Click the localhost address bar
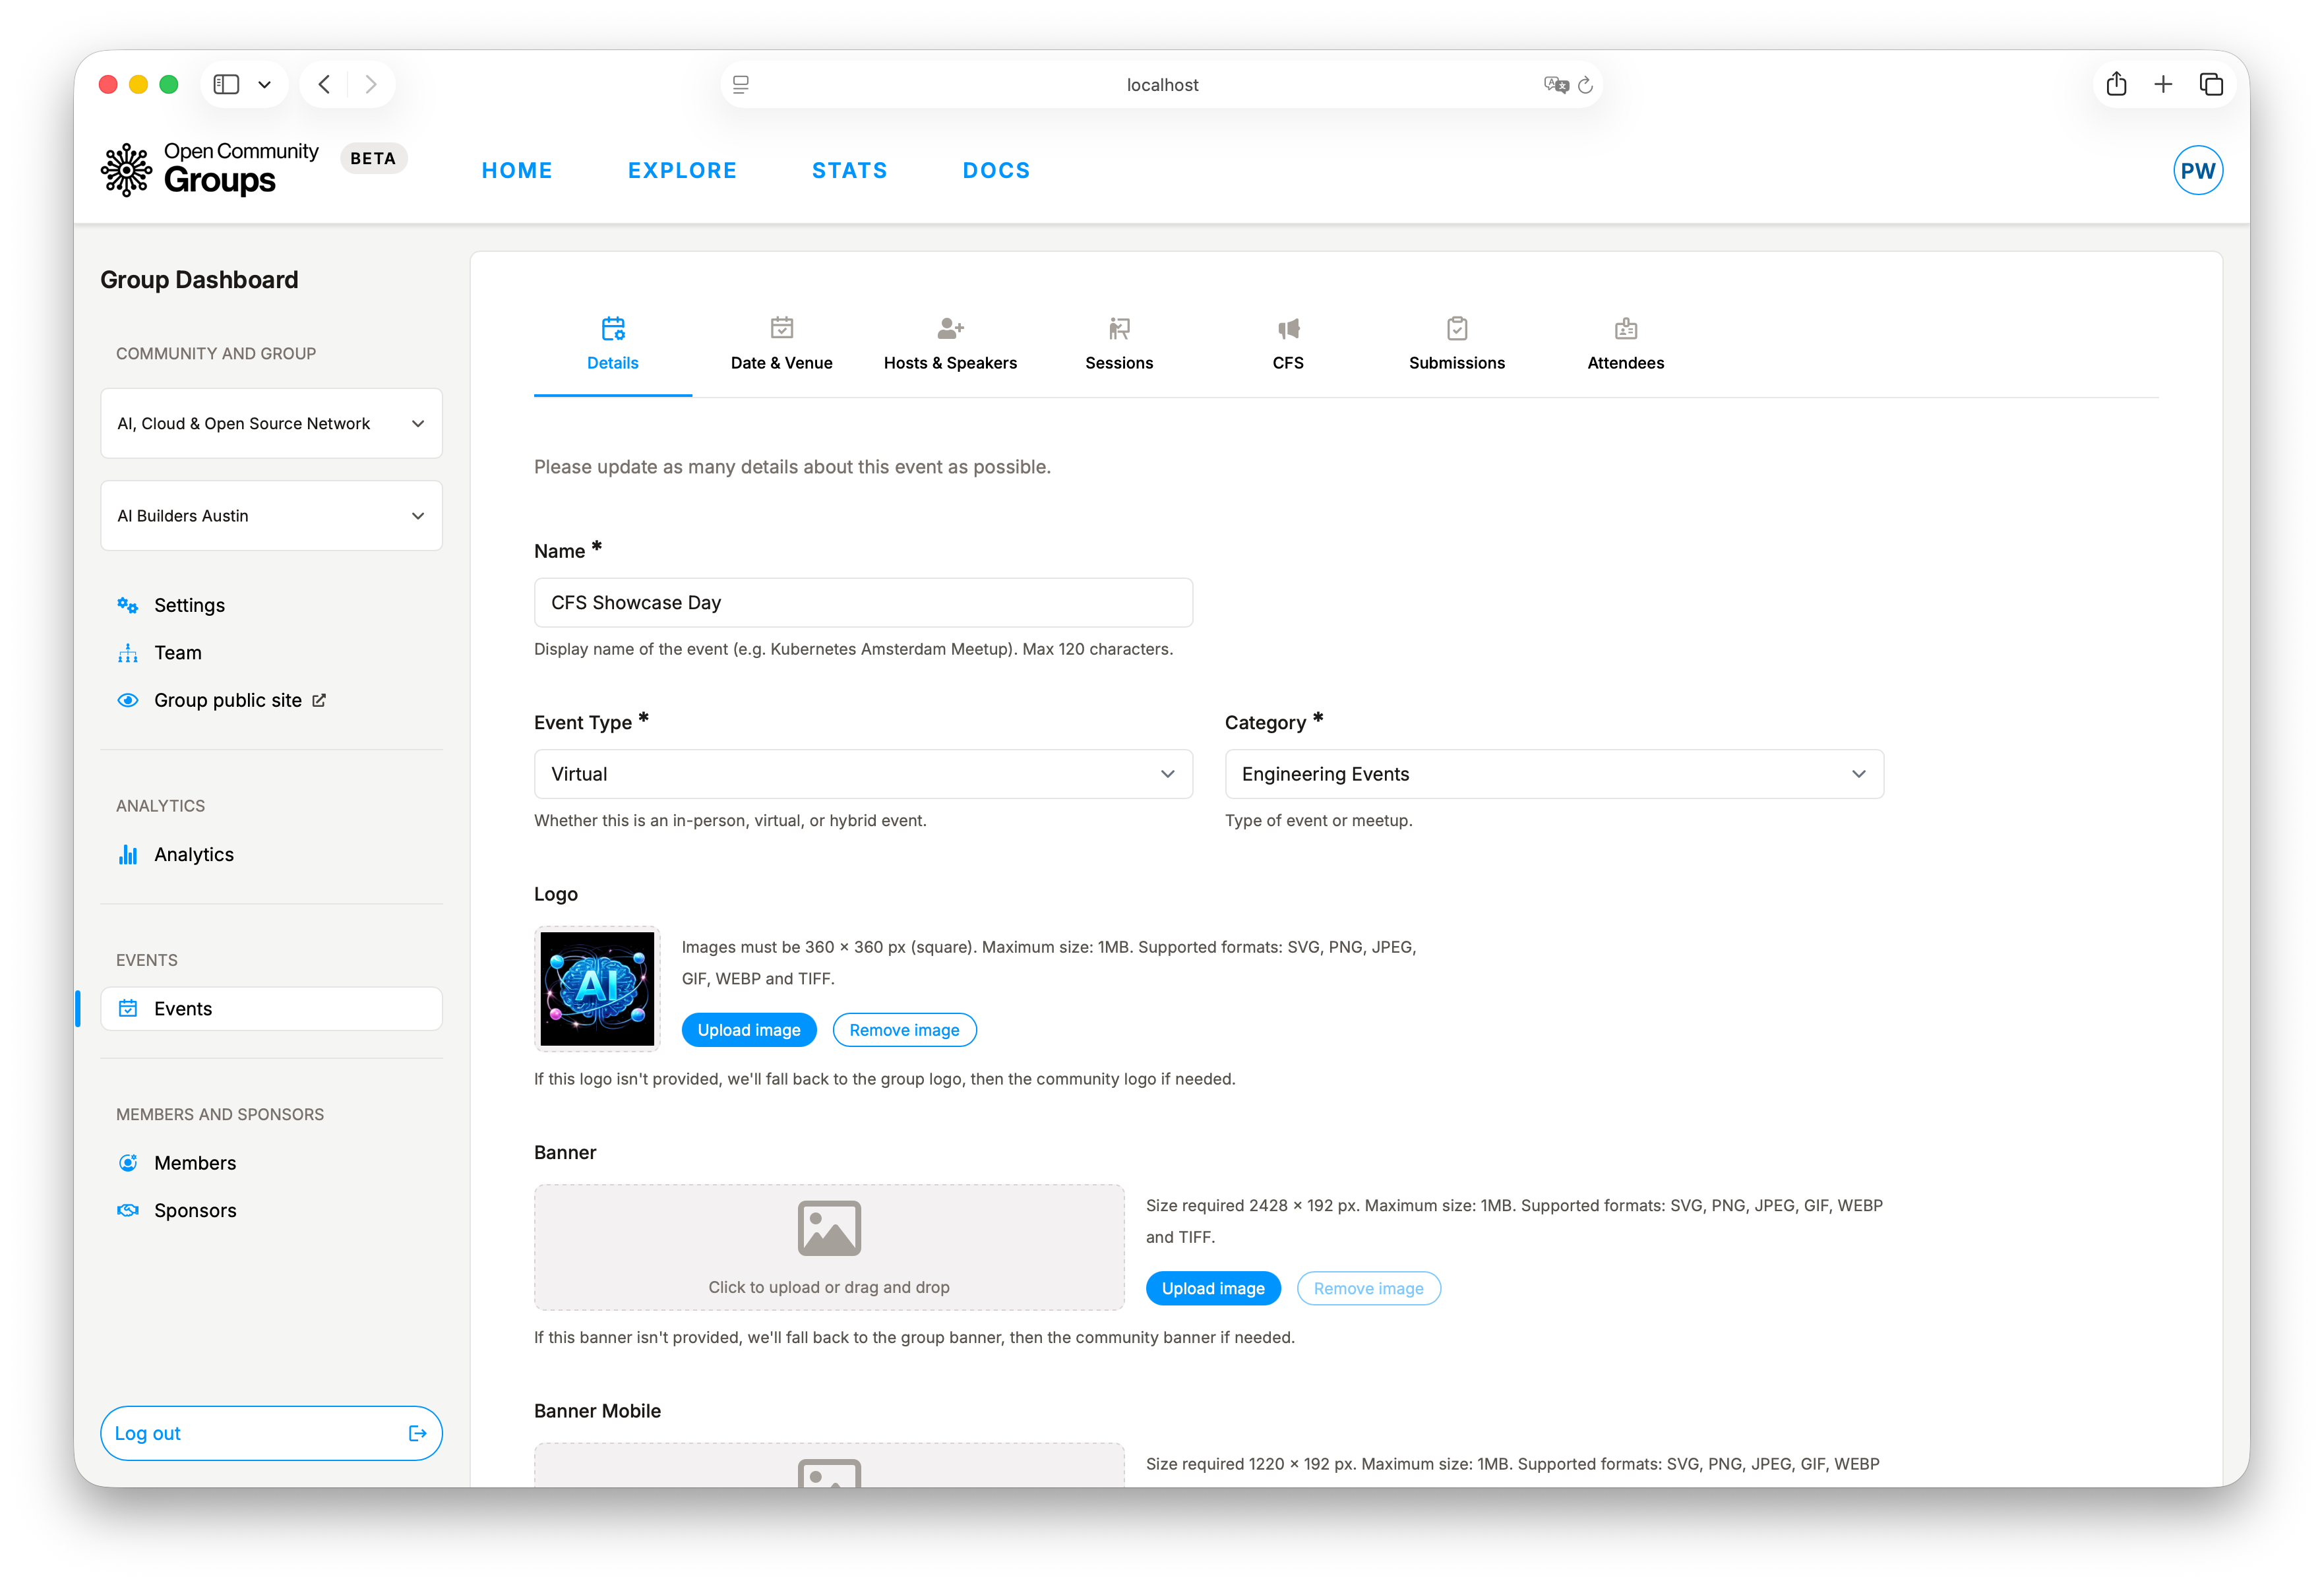2324x1585 pixels. point(1161,85)
